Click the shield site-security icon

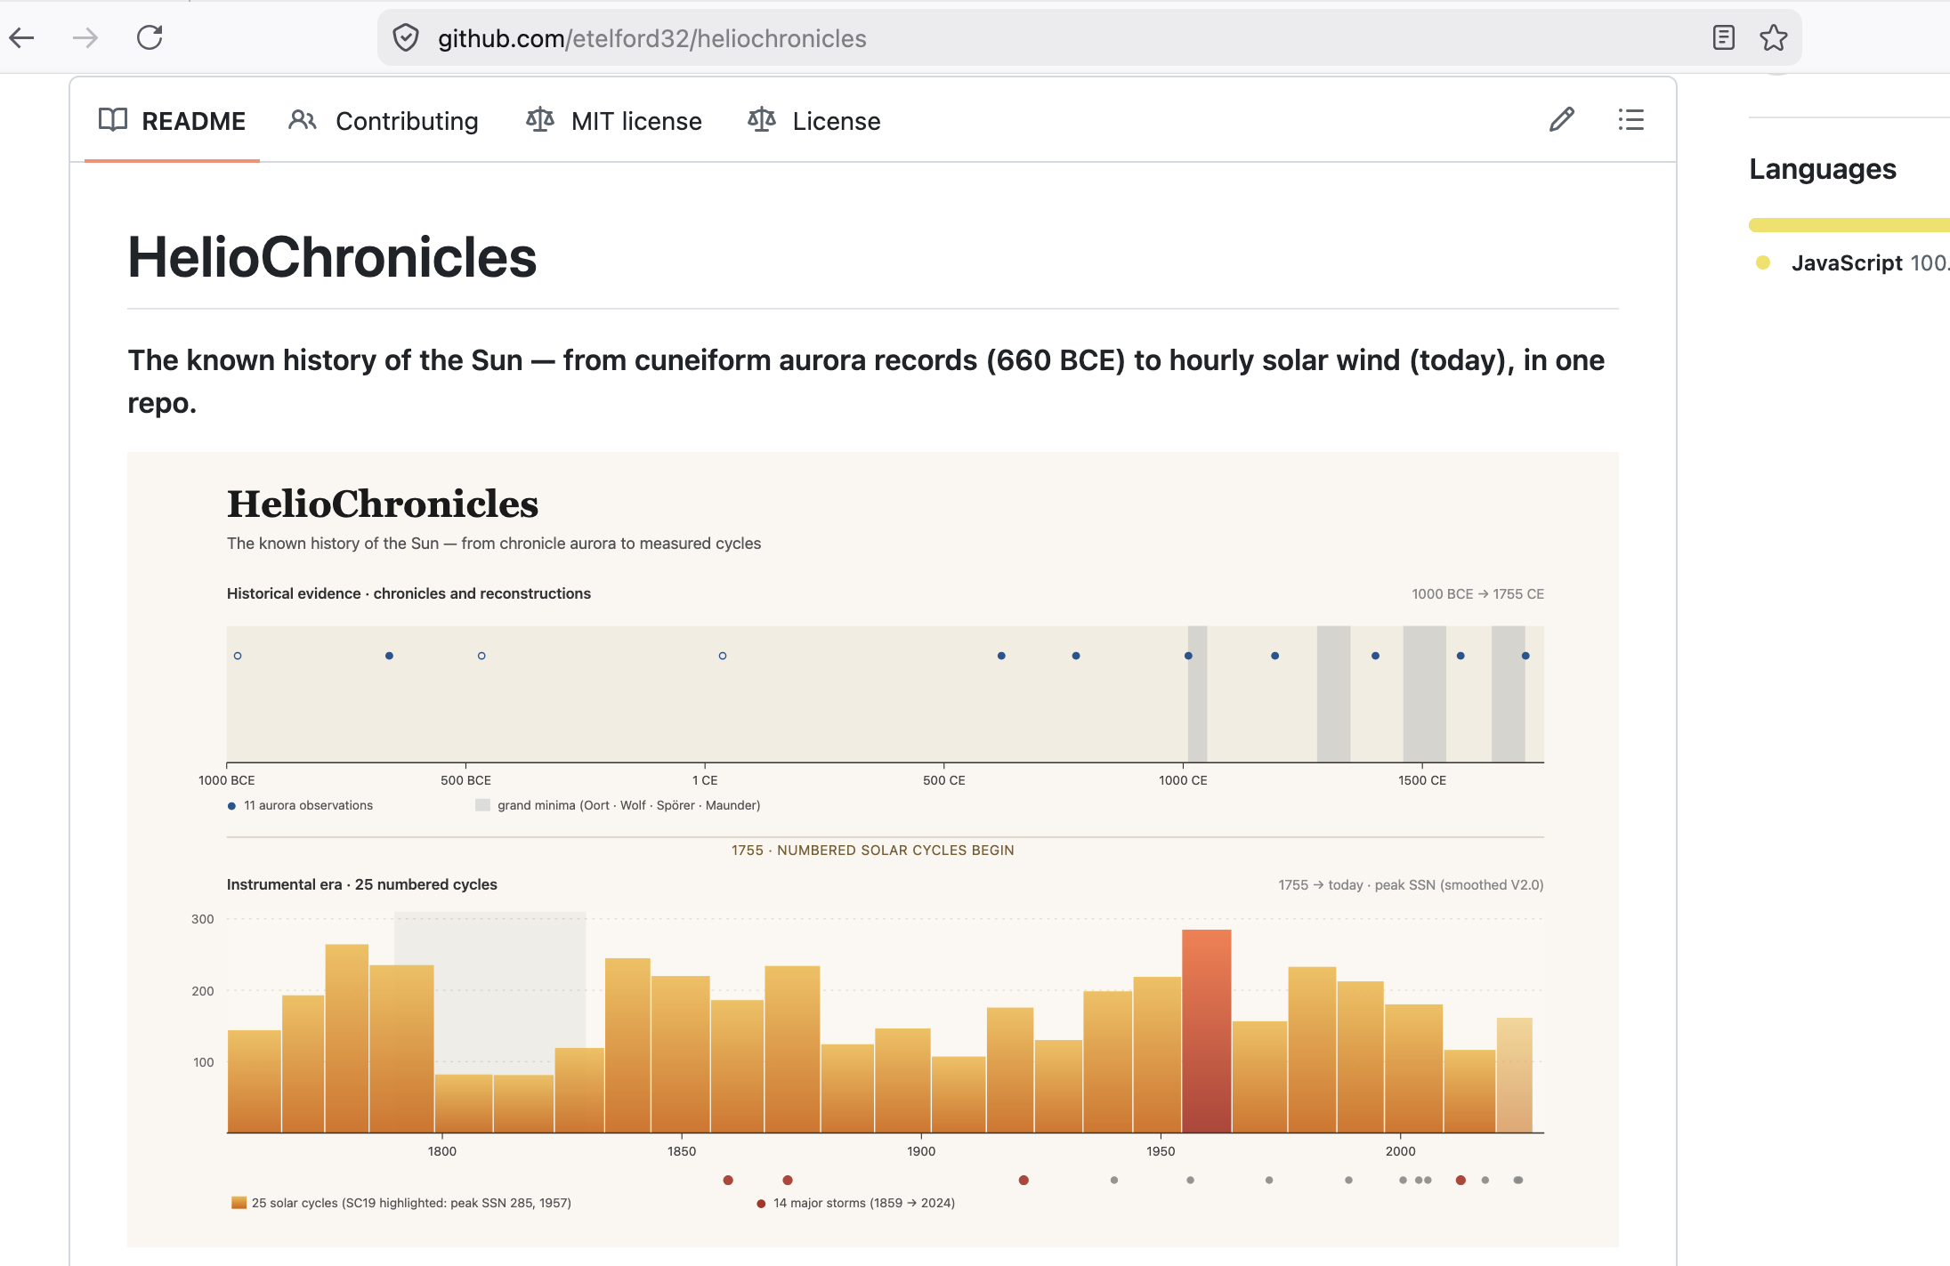pos(406,38)
